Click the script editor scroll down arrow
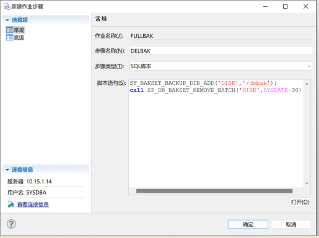 (x=307, y=183)
